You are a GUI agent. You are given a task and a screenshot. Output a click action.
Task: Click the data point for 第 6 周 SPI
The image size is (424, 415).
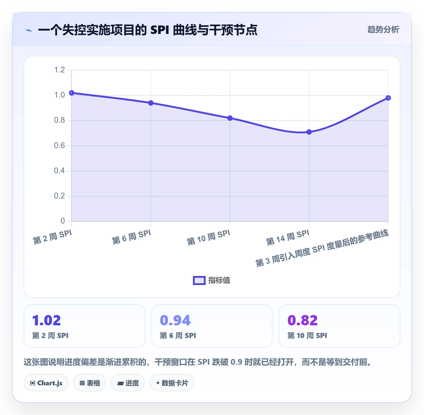click(x=151, y=103)
